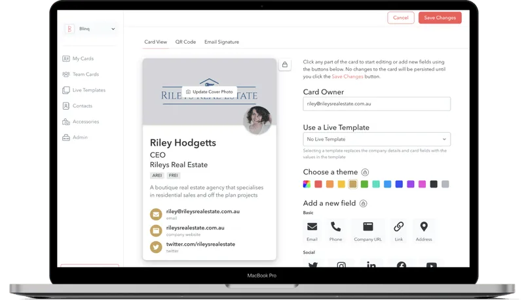This screenshot has height=300, width=524.
Task: Open Accessories section
Action: coord(81,122)
